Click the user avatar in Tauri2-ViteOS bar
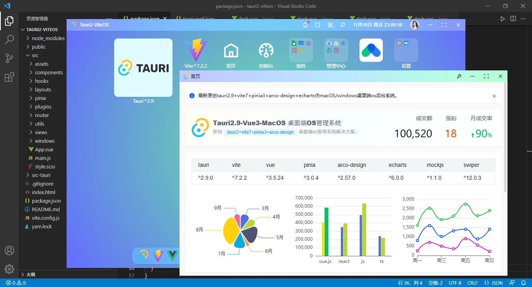The image size is (532, 287). click(415, 25)
